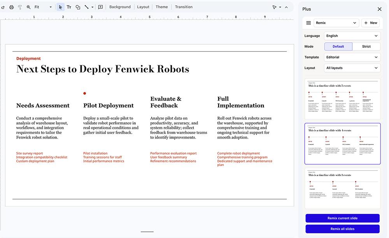Click the zoom magnifier icon
389x238 pixels.
28,7
